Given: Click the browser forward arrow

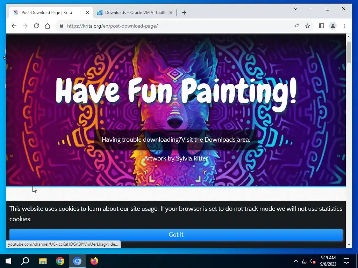Looking at the screenshot, I should point(25,26).
